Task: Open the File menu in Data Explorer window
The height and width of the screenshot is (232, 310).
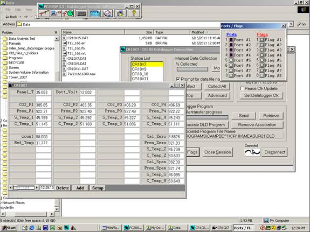Action: point(8,10)
